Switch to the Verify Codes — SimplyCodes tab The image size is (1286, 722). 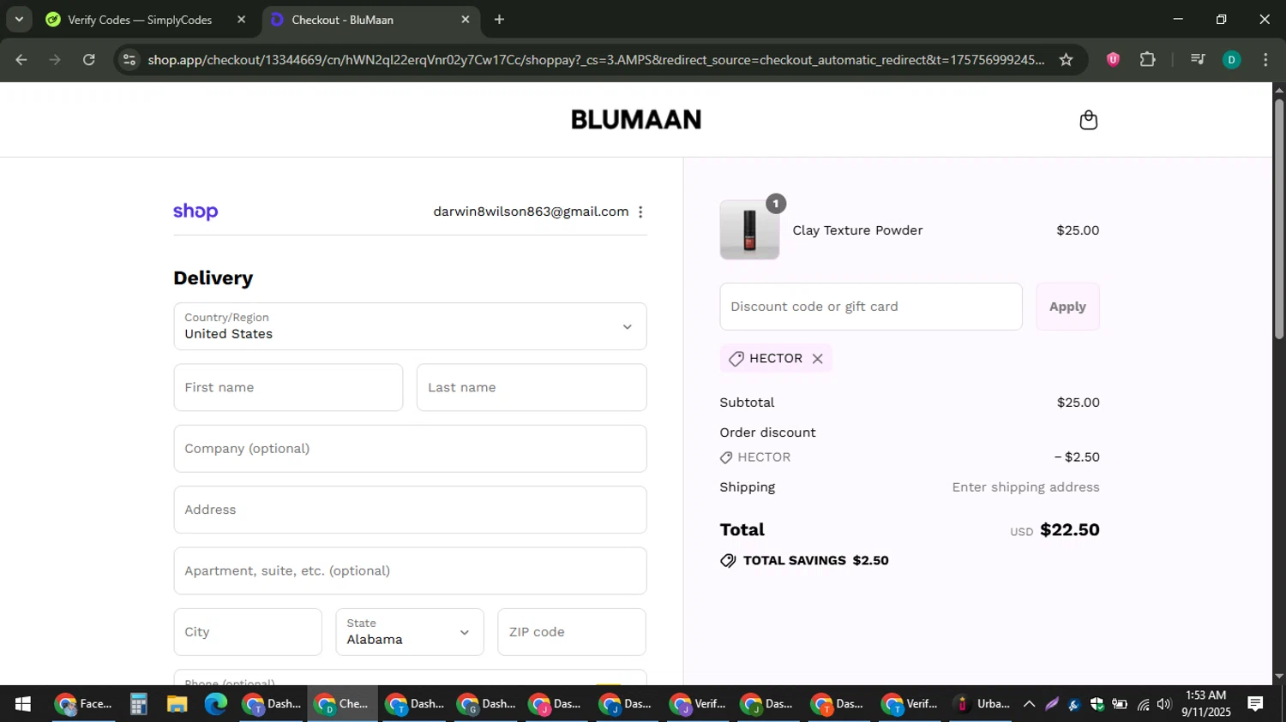click(140, 20)
